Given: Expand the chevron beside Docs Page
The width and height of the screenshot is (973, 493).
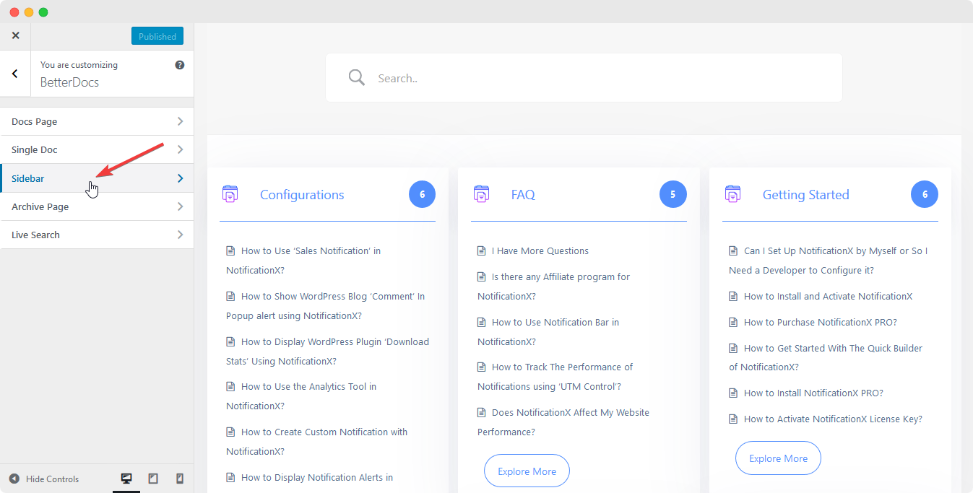Looking at the screenshot, I should point(180,121).
